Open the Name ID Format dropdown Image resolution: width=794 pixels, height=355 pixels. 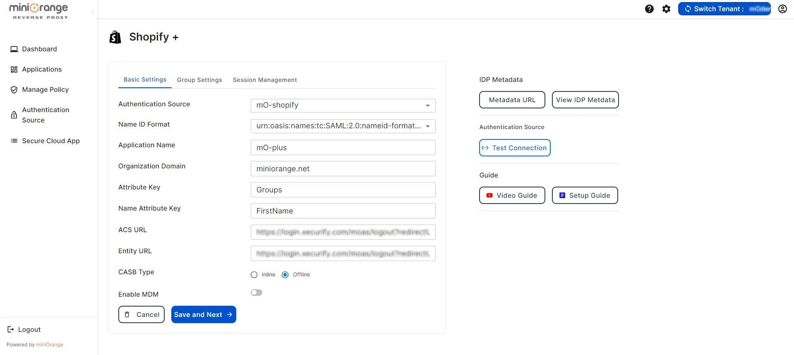pos(343,126)
